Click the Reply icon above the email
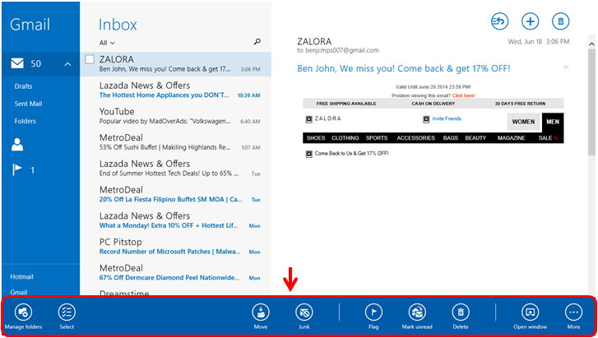 [x=499, y=21]
